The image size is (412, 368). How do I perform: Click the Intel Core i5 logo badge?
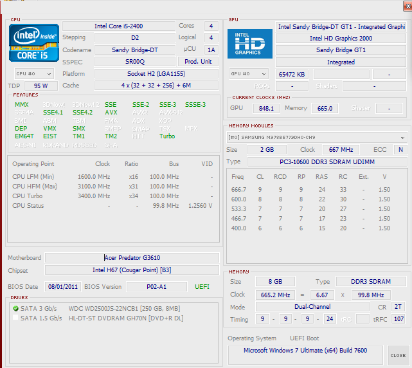coord(34,43)
